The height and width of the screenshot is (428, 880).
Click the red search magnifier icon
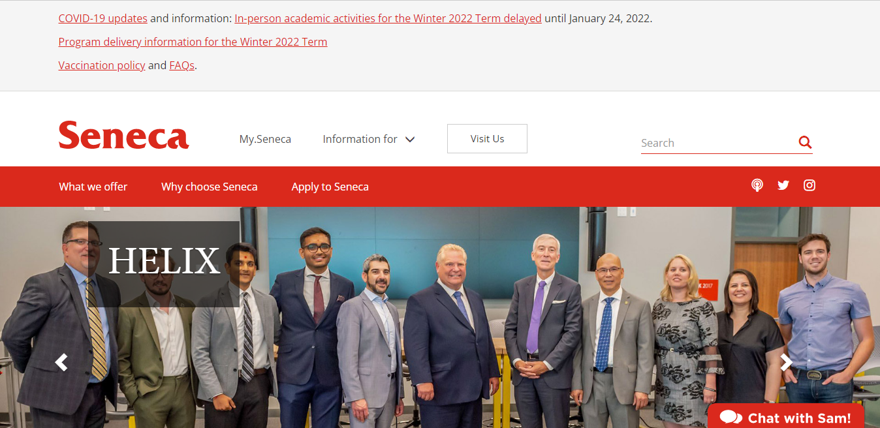click(805, 142)
